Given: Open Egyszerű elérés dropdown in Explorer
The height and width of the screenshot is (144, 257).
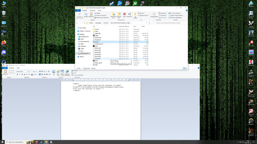Looking at the screenshot, I should click(x=143, y=15).
